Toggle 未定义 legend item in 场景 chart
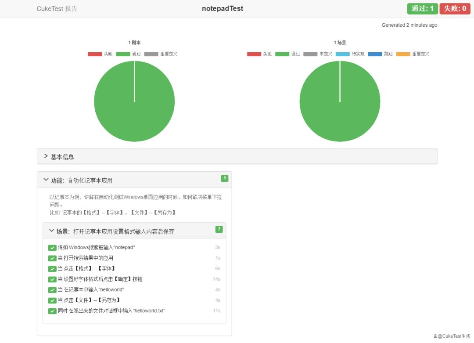This screenshot has width=474, height=343. point(318,54)
